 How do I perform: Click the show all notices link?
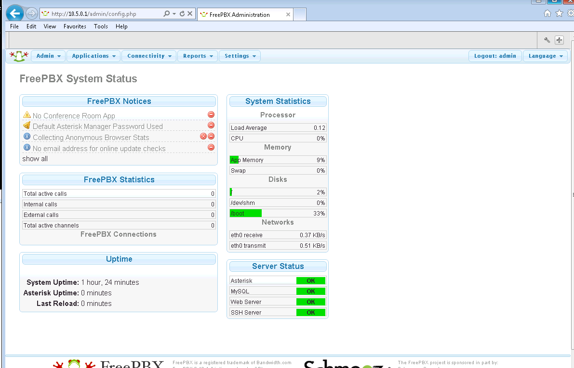[34, 158]
